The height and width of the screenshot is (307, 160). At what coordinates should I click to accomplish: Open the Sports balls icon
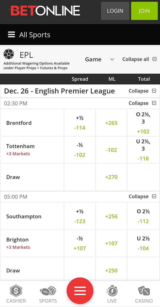click(x=48, y=291)
